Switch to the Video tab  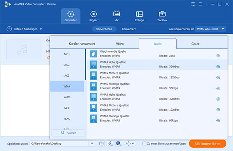(x=120, y=44)
